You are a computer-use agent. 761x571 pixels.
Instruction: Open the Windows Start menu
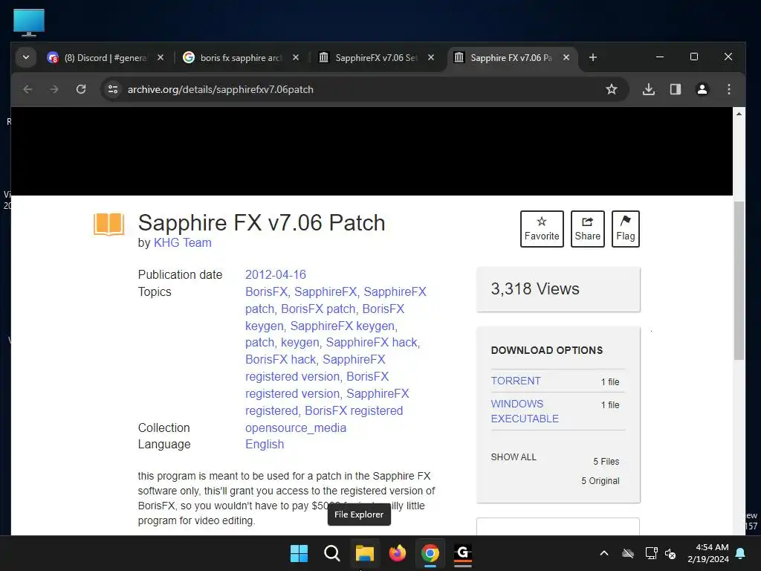click(x=299, y=553)
